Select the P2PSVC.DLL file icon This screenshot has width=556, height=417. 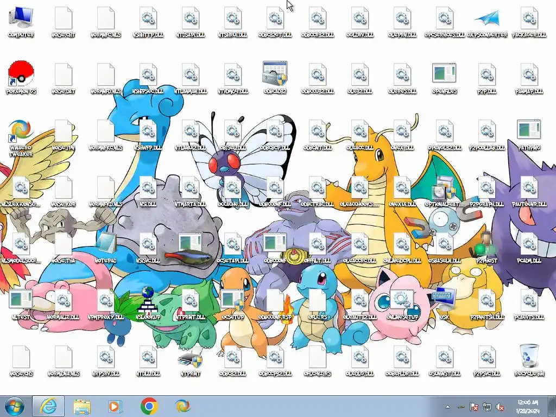click(487, 356)
